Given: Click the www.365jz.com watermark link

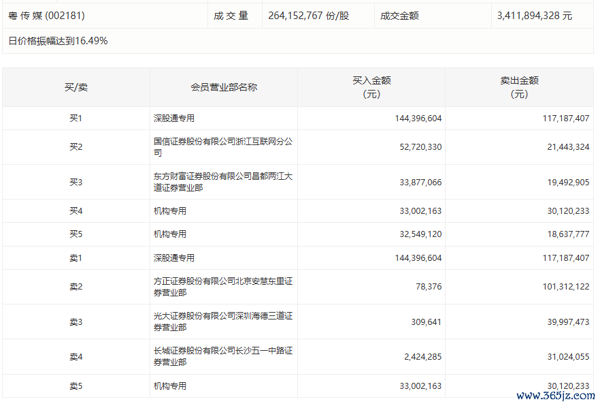Looking at the screenshot, I should 555,396.
